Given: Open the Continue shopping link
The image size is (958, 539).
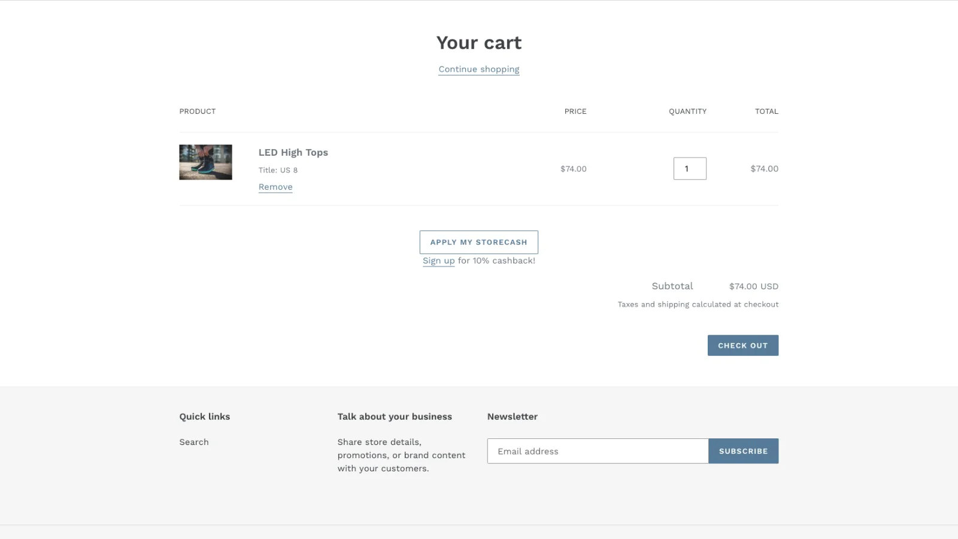Looking at the screenshot, I should pyautogui.click(x=479, y=69).
